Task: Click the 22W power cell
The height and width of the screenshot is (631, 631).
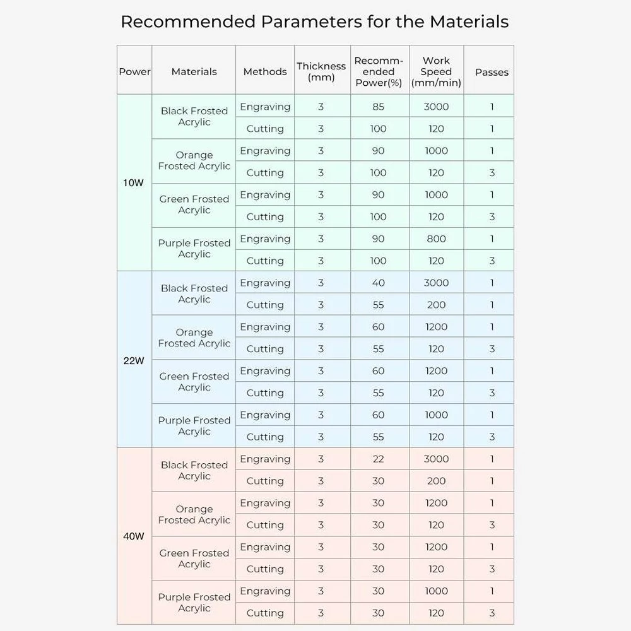Action: tap(134, 360)
